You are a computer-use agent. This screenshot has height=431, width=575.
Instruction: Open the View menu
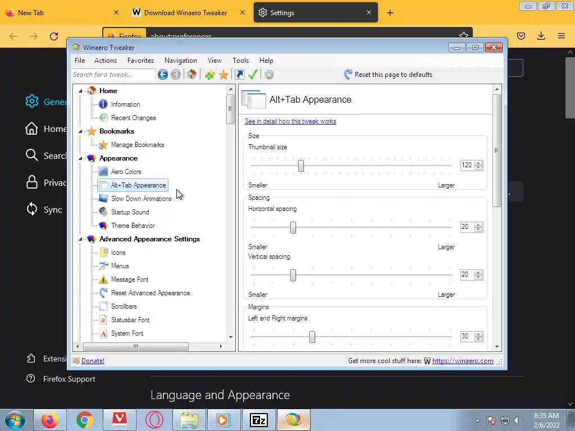(x=215, y=61)
